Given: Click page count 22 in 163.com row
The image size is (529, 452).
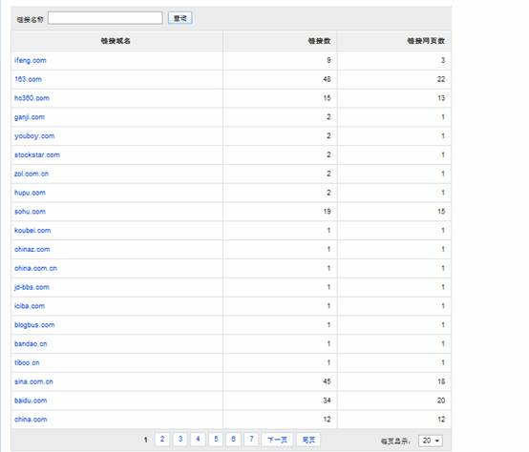Looking at the screenshot, I should click(441, 79).
